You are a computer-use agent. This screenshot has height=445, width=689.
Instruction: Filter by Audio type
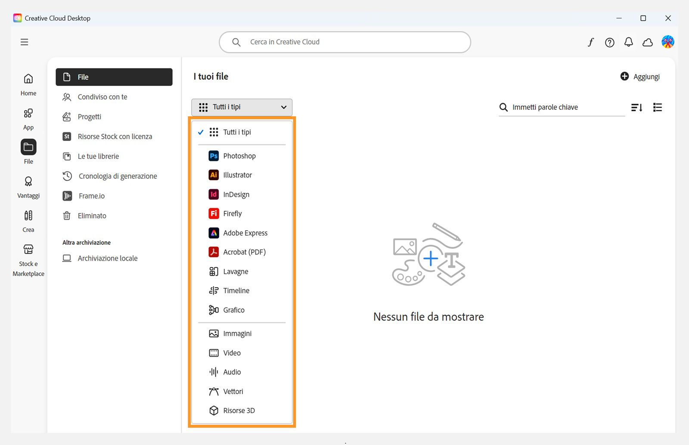(242, 372)
